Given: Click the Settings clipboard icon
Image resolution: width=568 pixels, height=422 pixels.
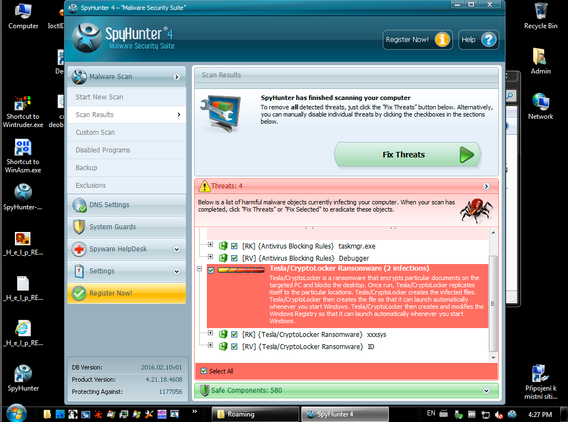Looking at the screenshot, I should click(79, 271).
